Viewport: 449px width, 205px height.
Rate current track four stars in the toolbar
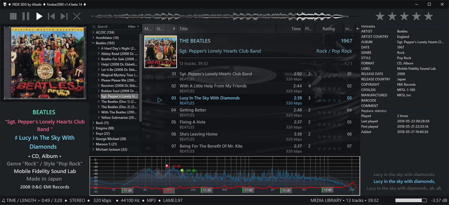point(416,16)
